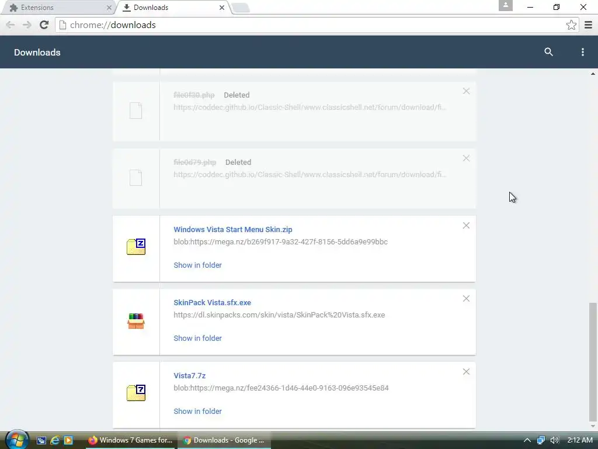The width and height of the screenshot is (598, 449).
Task: Click the blank file icon for file0d79.php
Action: point(135,178)
